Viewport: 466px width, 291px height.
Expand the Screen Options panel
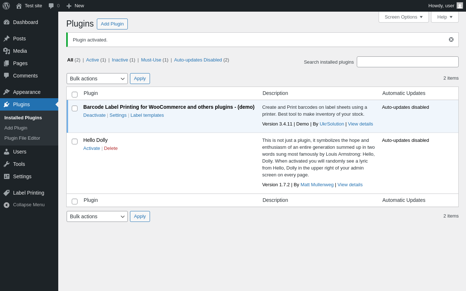[403, 17]
